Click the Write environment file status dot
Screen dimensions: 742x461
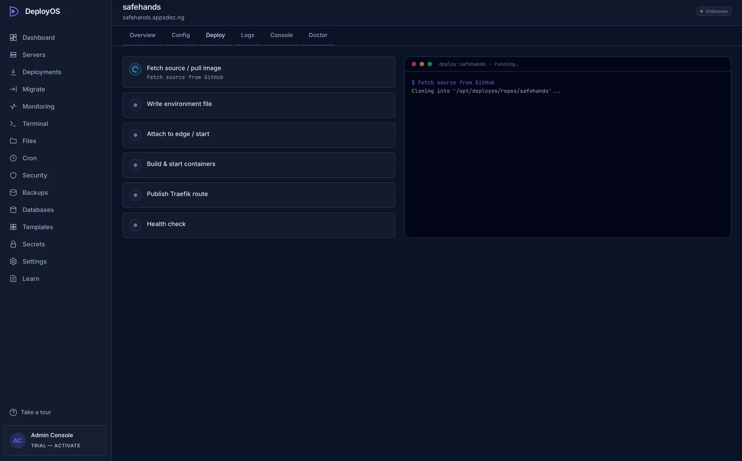(x=135, y=105)
